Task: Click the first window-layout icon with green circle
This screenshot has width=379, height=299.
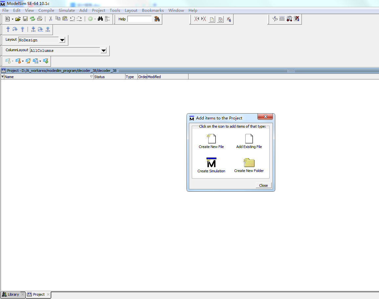Action: click(8, 61)
